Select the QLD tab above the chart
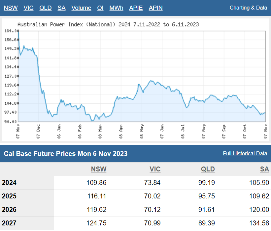Image resolution: width=271 pixels, height=231 pixels. point(46,8)
